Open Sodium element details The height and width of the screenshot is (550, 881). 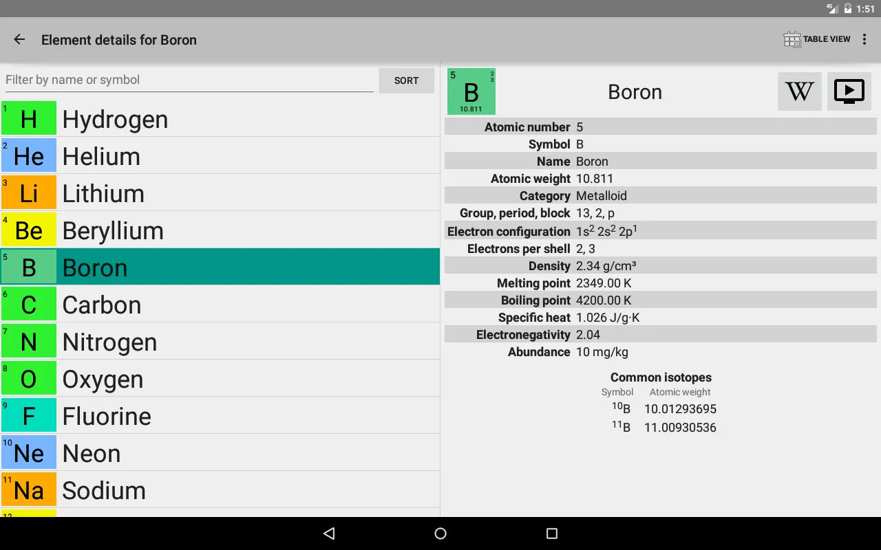(x=248, y=490)
